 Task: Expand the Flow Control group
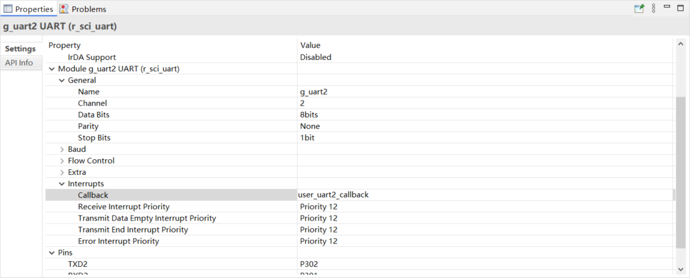[x=62, y=161]
